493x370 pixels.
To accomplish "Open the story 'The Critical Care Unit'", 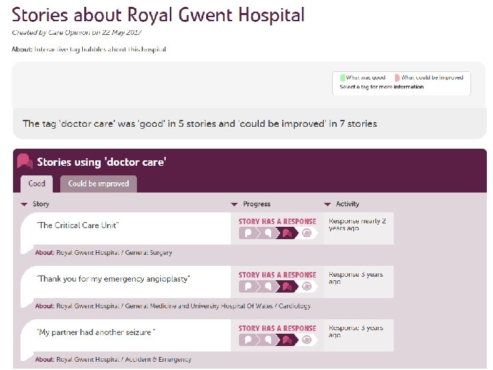I will (x=78, y=225).
